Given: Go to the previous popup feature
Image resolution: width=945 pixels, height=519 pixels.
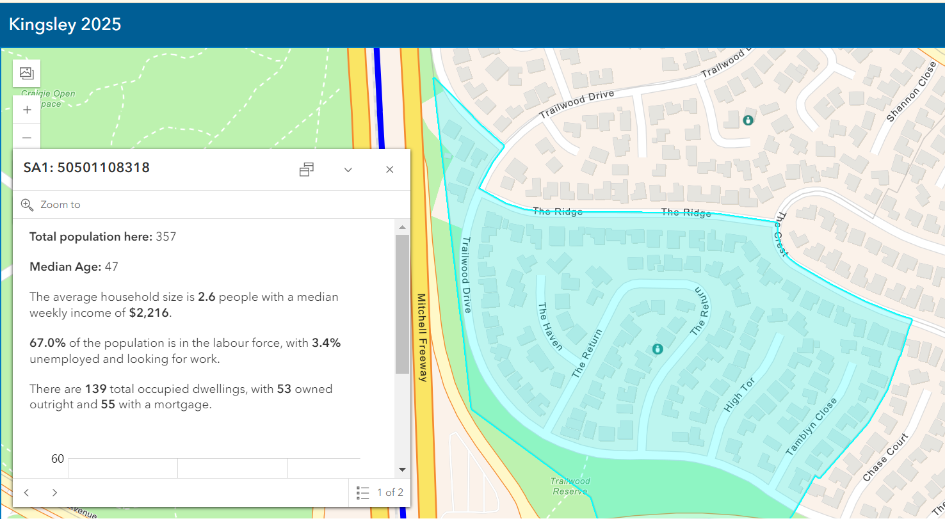Looking at the screenshot, I should [27, 492].
